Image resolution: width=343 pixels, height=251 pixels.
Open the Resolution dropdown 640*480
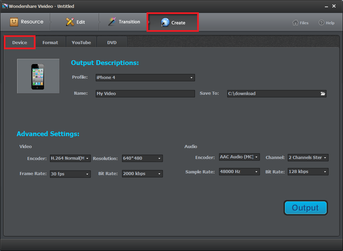pyautogui.click(x=142, y=158)
